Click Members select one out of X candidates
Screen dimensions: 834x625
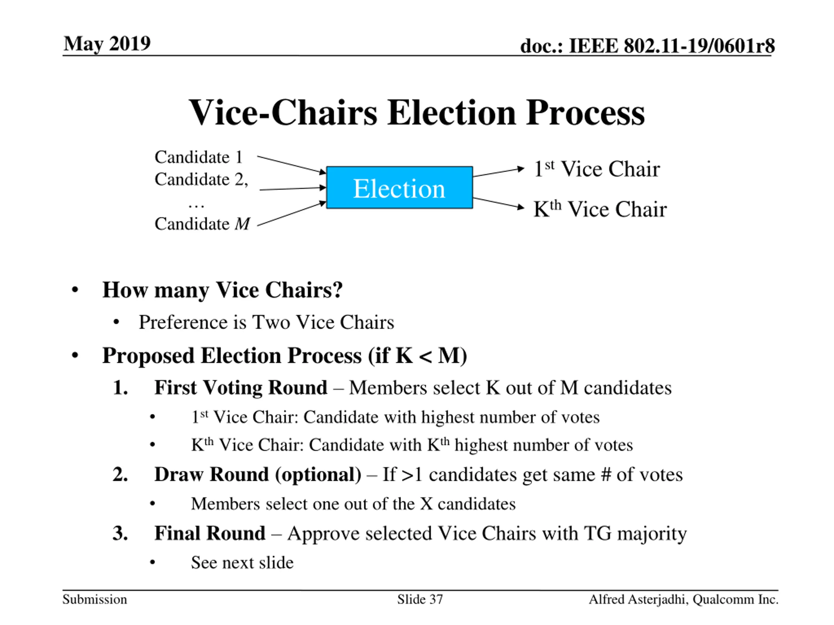(353, 504)
